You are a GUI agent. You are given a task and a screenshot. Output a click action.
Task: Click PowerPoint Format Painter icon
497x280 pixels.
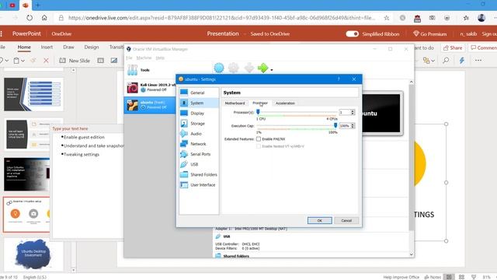33,61
